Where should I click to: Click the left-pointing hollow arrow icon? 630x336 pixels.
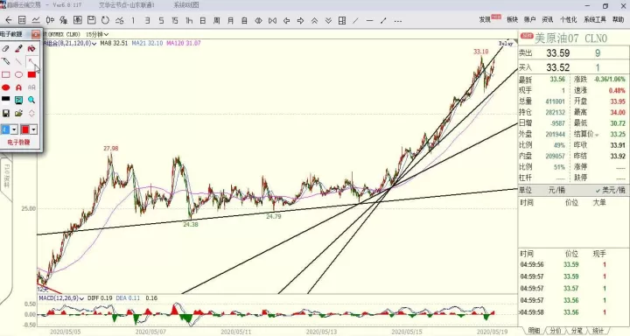point(286,20)
